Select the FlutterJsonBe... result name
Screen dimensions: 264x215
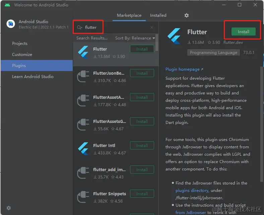point(109,73)
